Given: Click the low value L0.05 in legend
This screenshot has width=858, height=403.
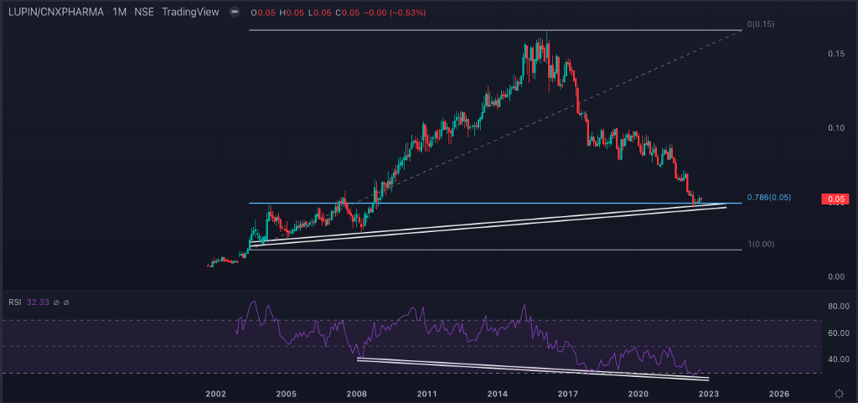Looking at the screenshot, I should point(319,12).
